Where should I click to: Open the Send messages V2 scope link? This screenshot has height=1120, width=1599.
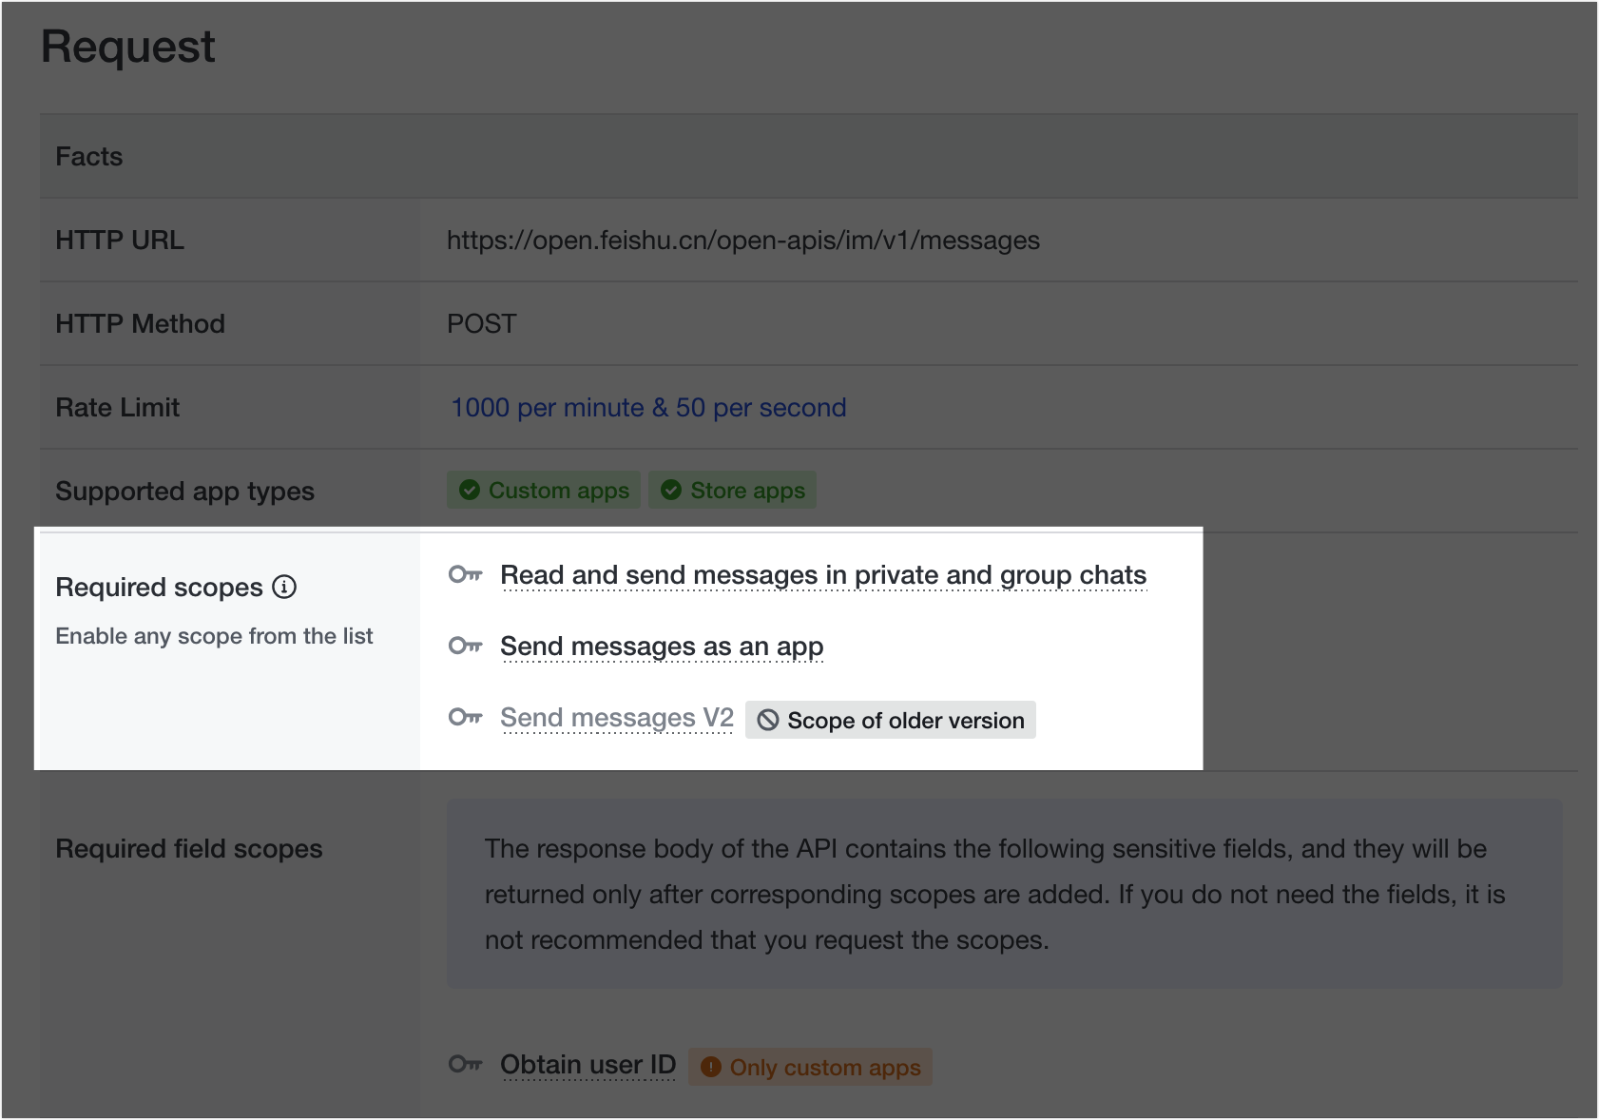(617, 718)
